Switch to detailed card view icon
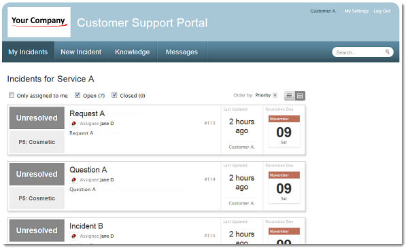Viewport: 408px width, 250px height. point(300,96)
